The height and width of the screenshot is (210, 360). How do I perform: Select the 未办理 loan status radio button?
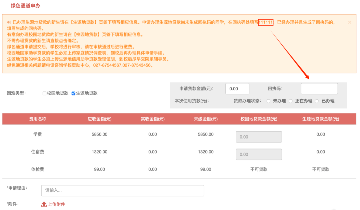click(x=268, y=101)
